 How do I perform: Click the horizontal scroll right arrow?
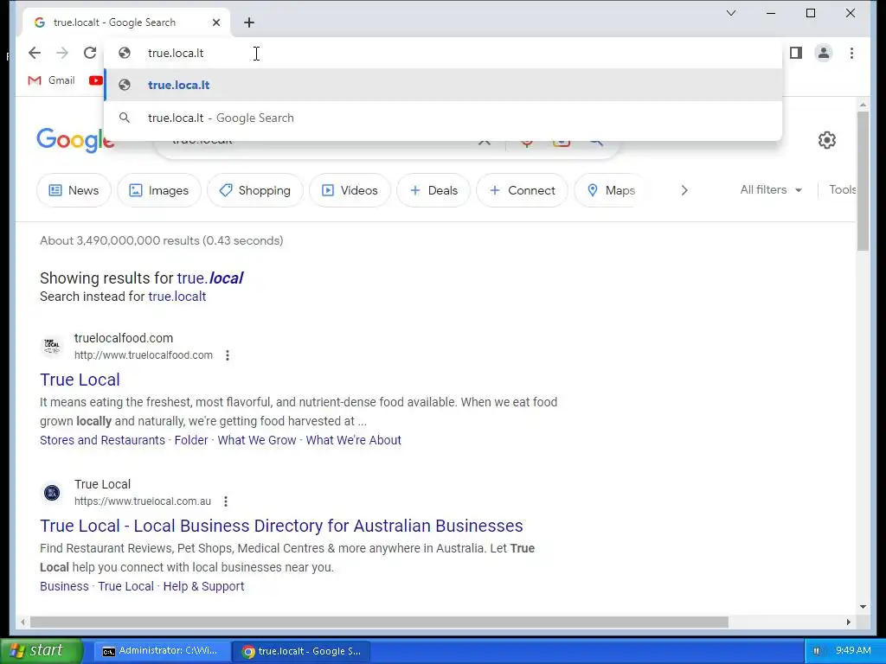(848, 622)
